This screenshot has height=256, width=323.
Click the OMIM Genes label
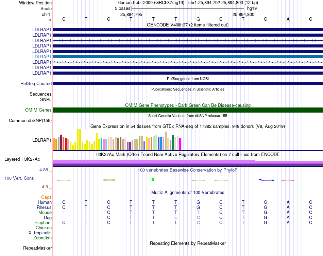tap(38, 110)
